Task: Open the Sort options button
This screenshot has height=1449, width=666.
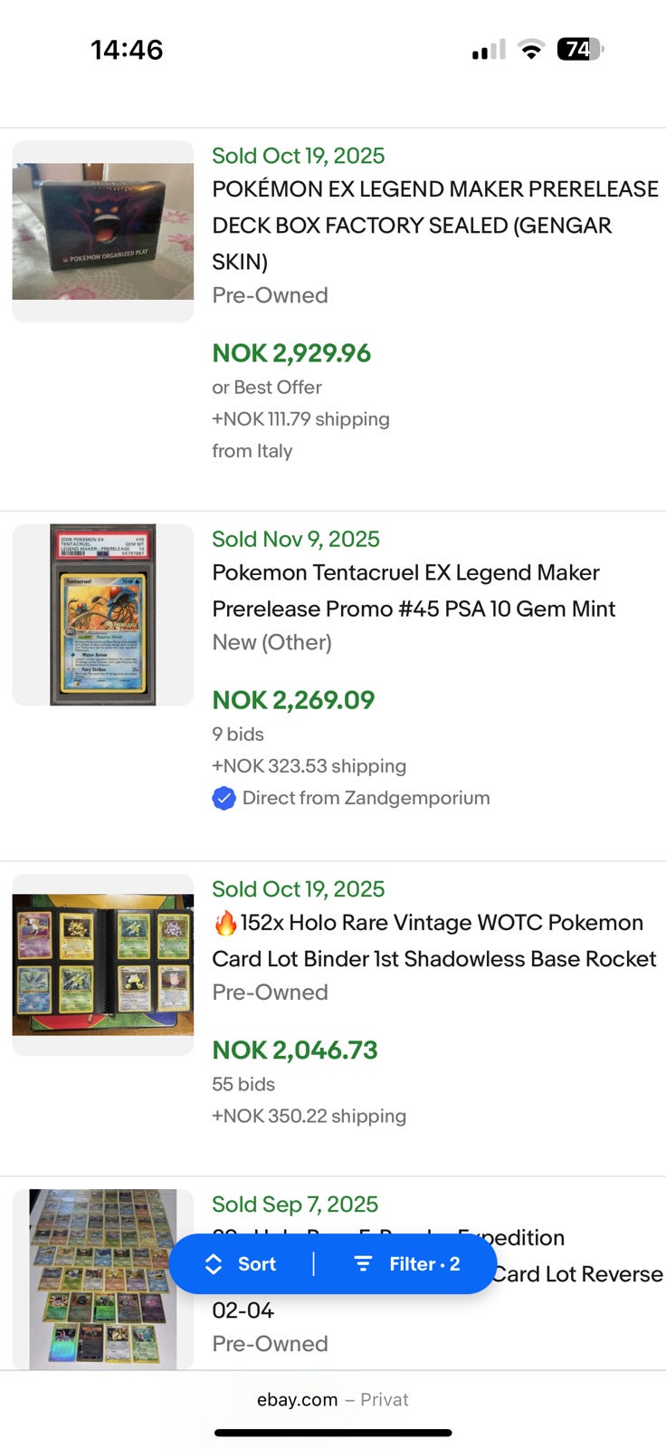Action: 241,1264
